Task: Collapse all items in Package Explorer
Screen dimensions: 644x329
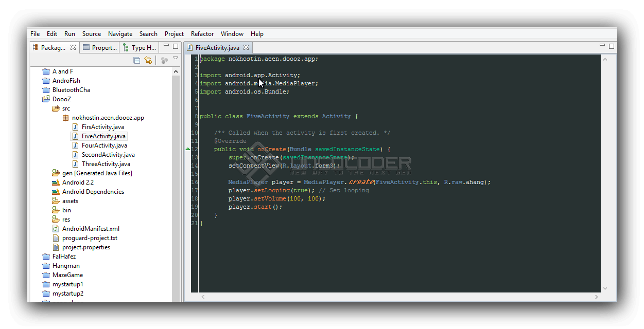Action: tap(136, 60)
